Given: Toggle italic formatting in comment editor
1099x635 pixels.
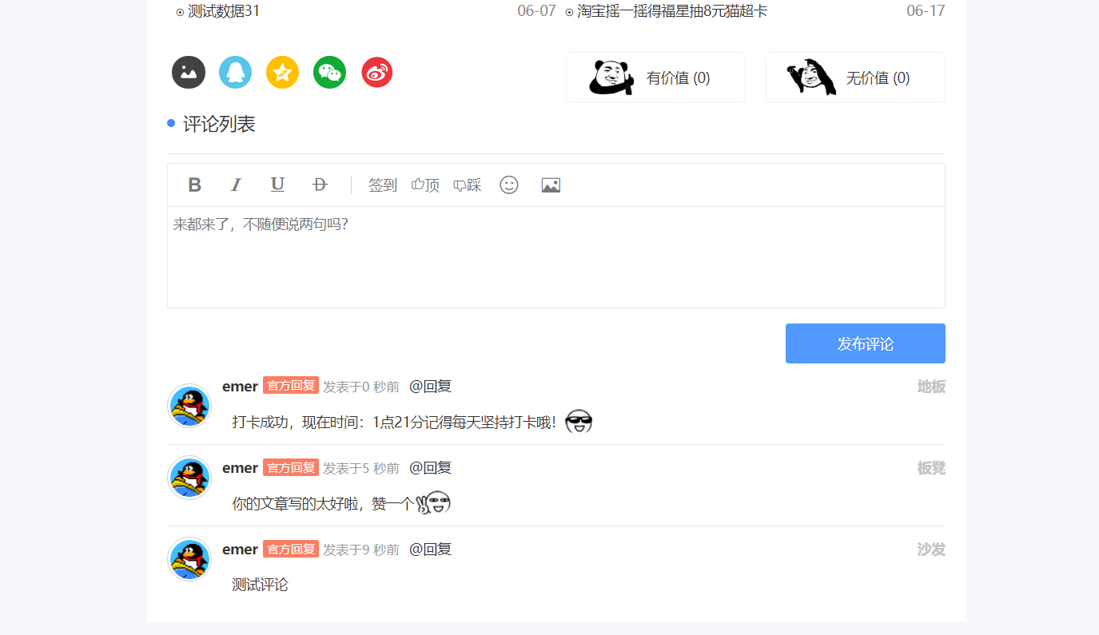Looking at the screenshot, I should (236, 185).
